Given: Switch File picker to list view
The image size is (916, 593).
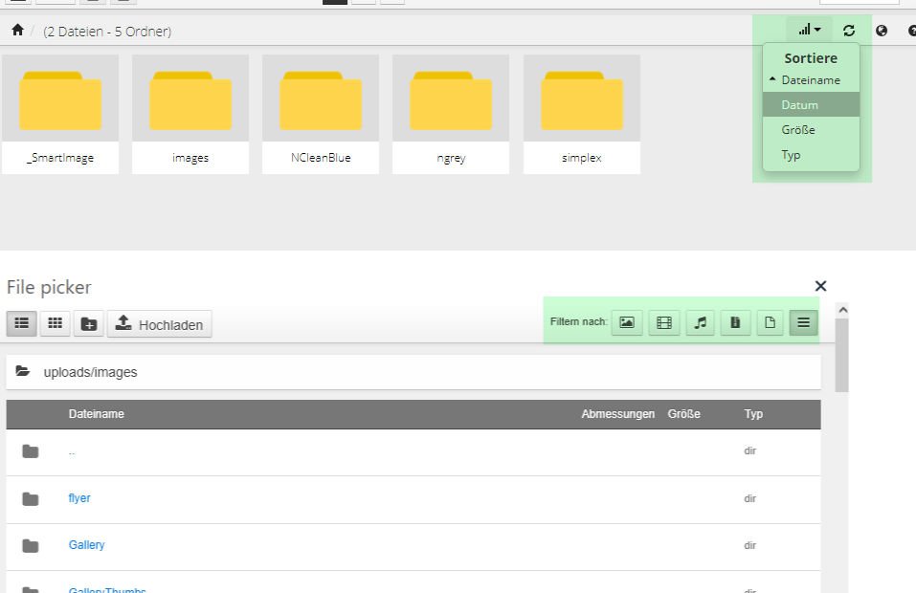Looking at the screenshot, I should point(21,324).
